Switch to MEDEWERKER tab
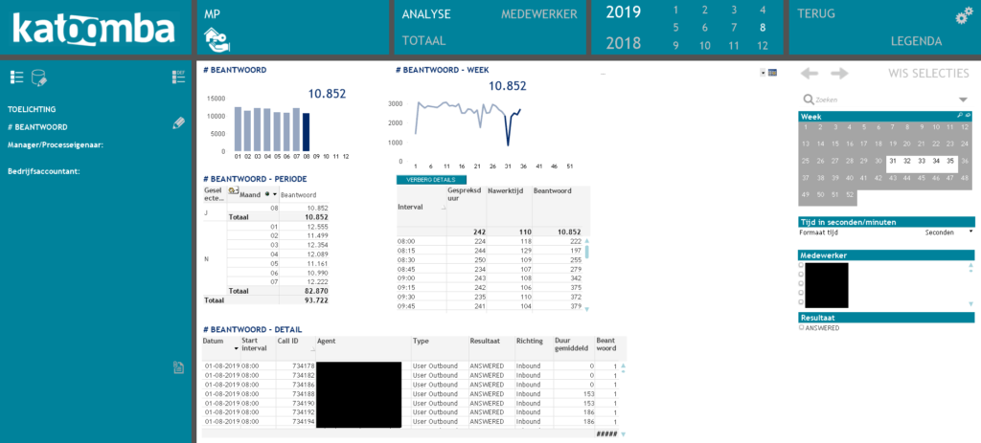Image resolution: width=981 pixels, height=443 pixels. pos(538,14)
